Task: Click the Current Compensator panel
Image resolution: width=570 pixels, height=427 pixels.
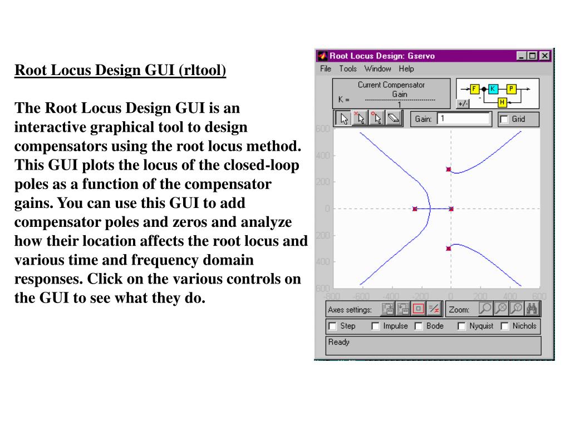Action: [391, 93]
